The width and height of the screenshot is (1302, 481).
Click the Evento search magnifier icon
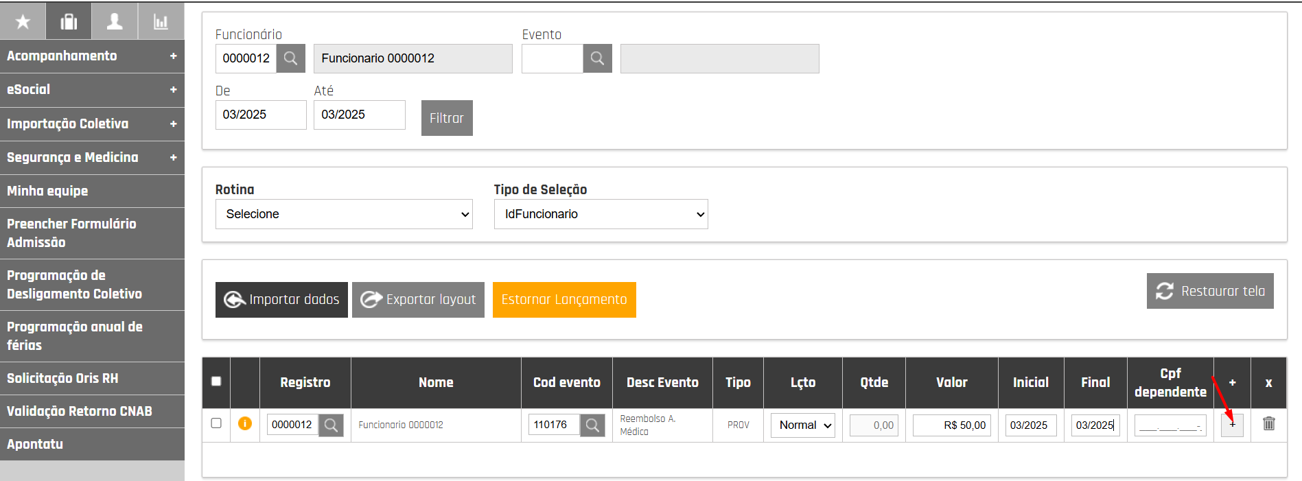(x=597, y=58)
